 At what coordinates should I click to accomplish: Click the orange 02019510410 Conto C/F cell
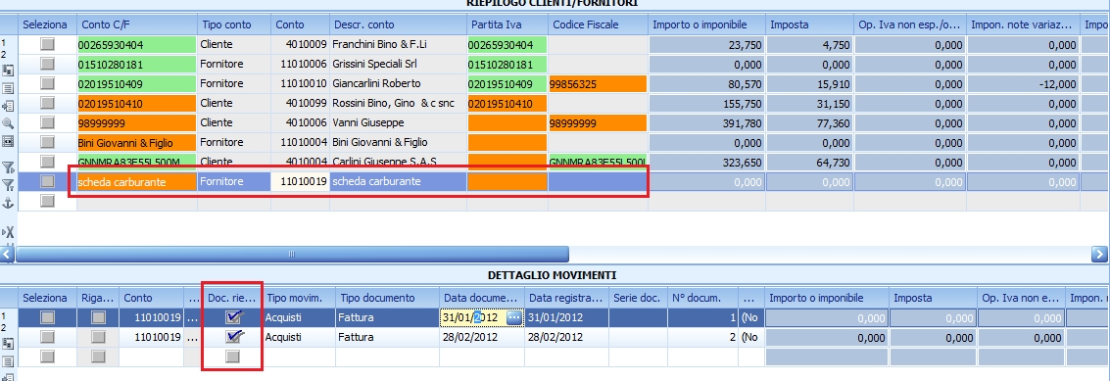point(136,104)
